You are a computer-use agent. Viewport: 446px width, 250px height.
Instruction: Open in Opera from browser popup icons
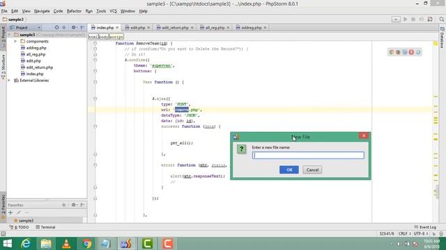pyautogui.click(x=411, y=52)
